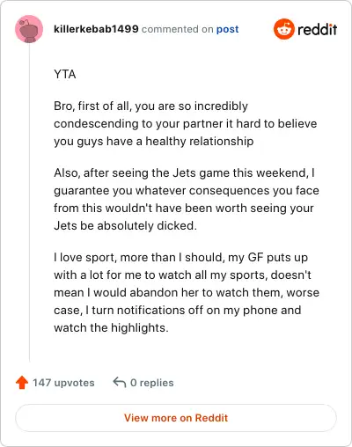Image resolution: width=352 pixels, height=447 pixels.
Task: Click the 'YTA' verdict text
Action: click(x=65, y=74)
